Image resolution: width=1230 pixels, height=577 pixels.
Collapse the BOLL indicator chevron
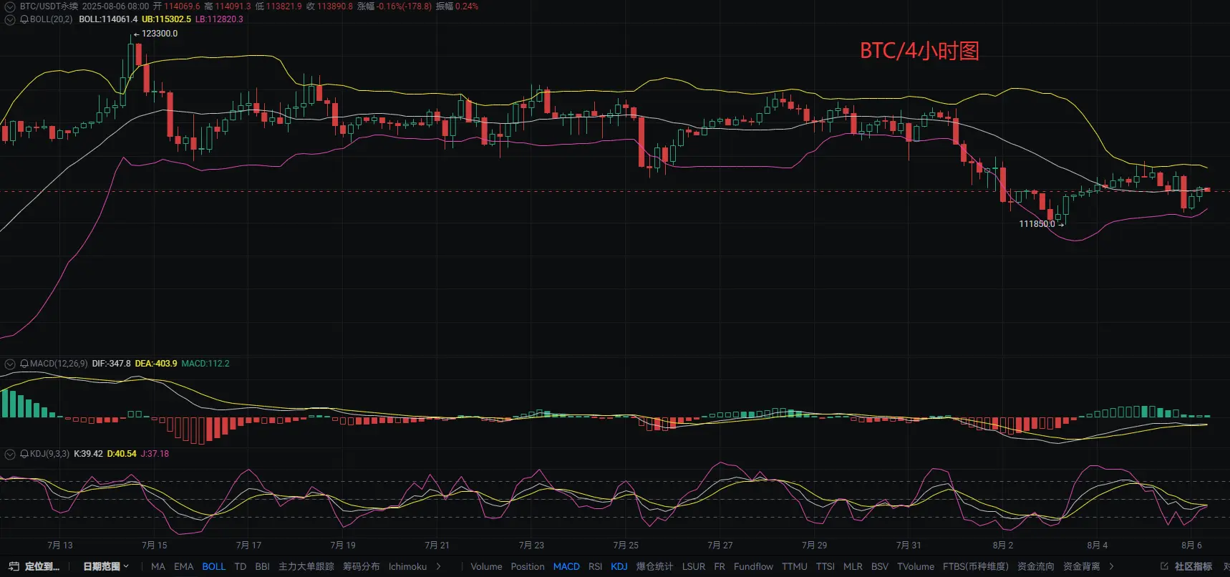pyautogui.click(x=10, y=19)
